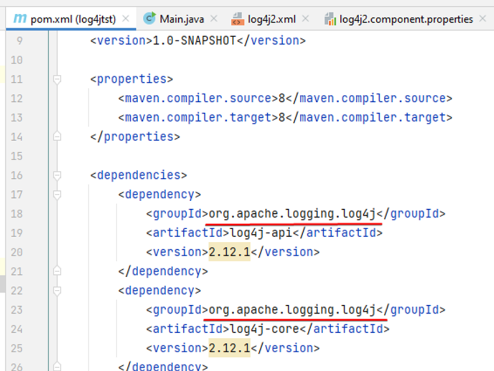
Task: Click the maven.compiler.target opening tag
Action: (198, 118)
